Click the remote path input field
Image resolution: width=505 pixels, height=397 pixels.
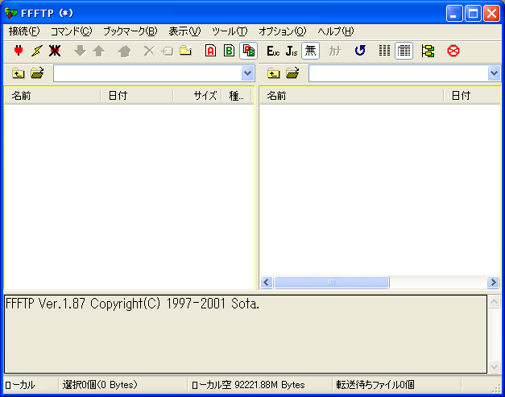click(x=399, y=73)
